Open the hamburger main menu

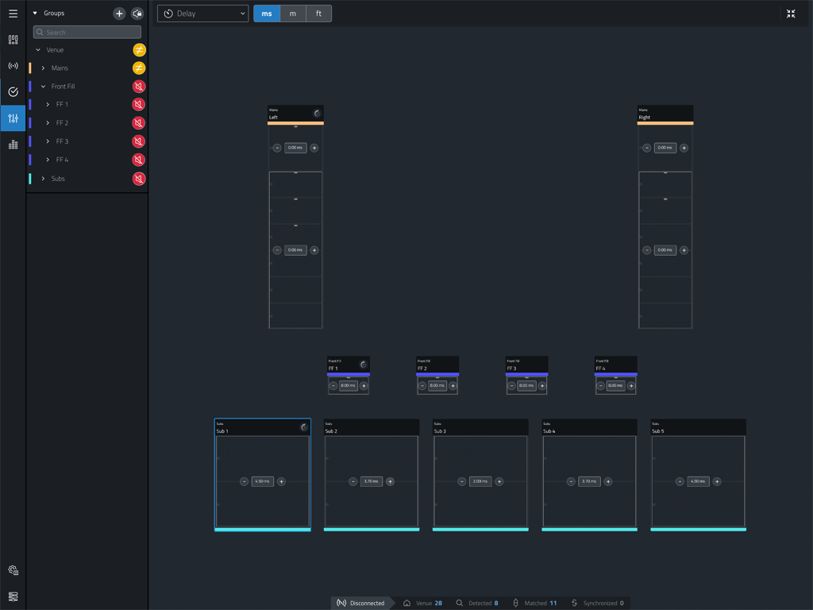pyautogui.click(x=13, y=14)
